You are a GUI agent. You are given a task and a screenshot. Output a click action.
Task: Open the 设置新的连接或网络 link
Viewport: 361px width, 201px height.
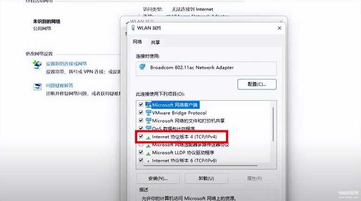(66, 64)
